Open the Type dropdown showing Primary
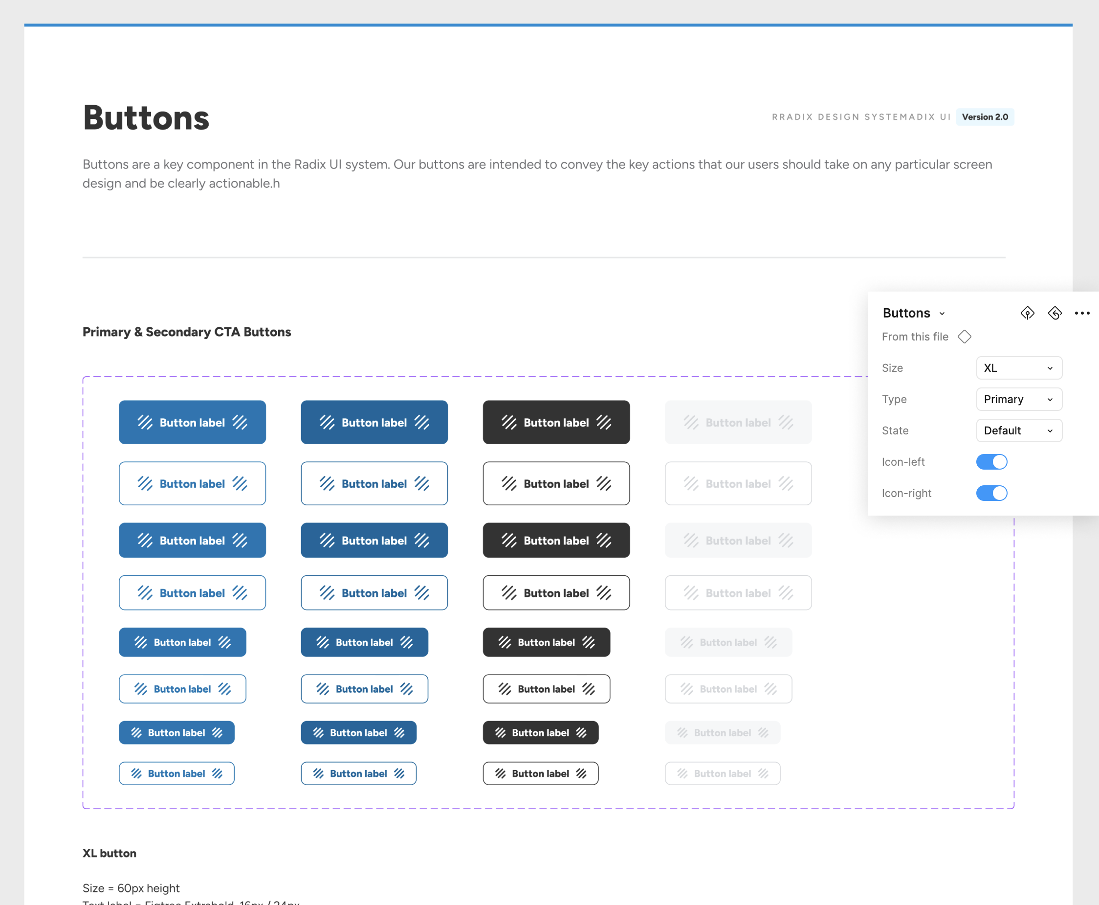The image size is (1099, 905). coord(1019,399)
